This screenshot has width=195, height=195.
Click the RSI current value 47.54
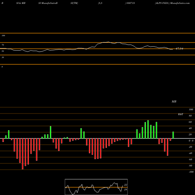tap(179, 49)
